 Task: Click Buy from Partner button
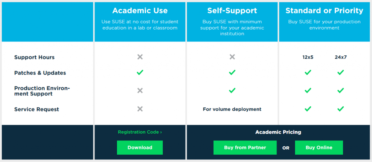[245, 147]
